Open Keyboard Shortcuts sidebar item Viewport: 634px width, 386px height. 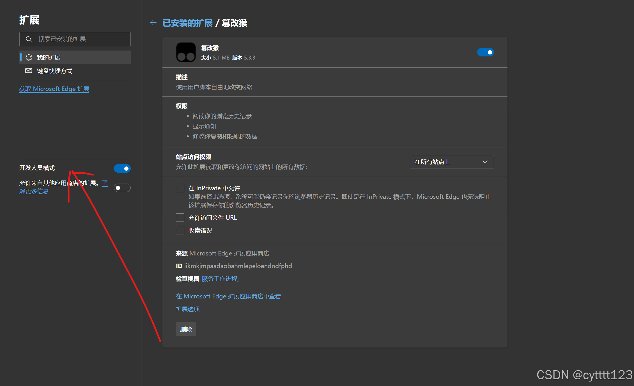[54, 71]
